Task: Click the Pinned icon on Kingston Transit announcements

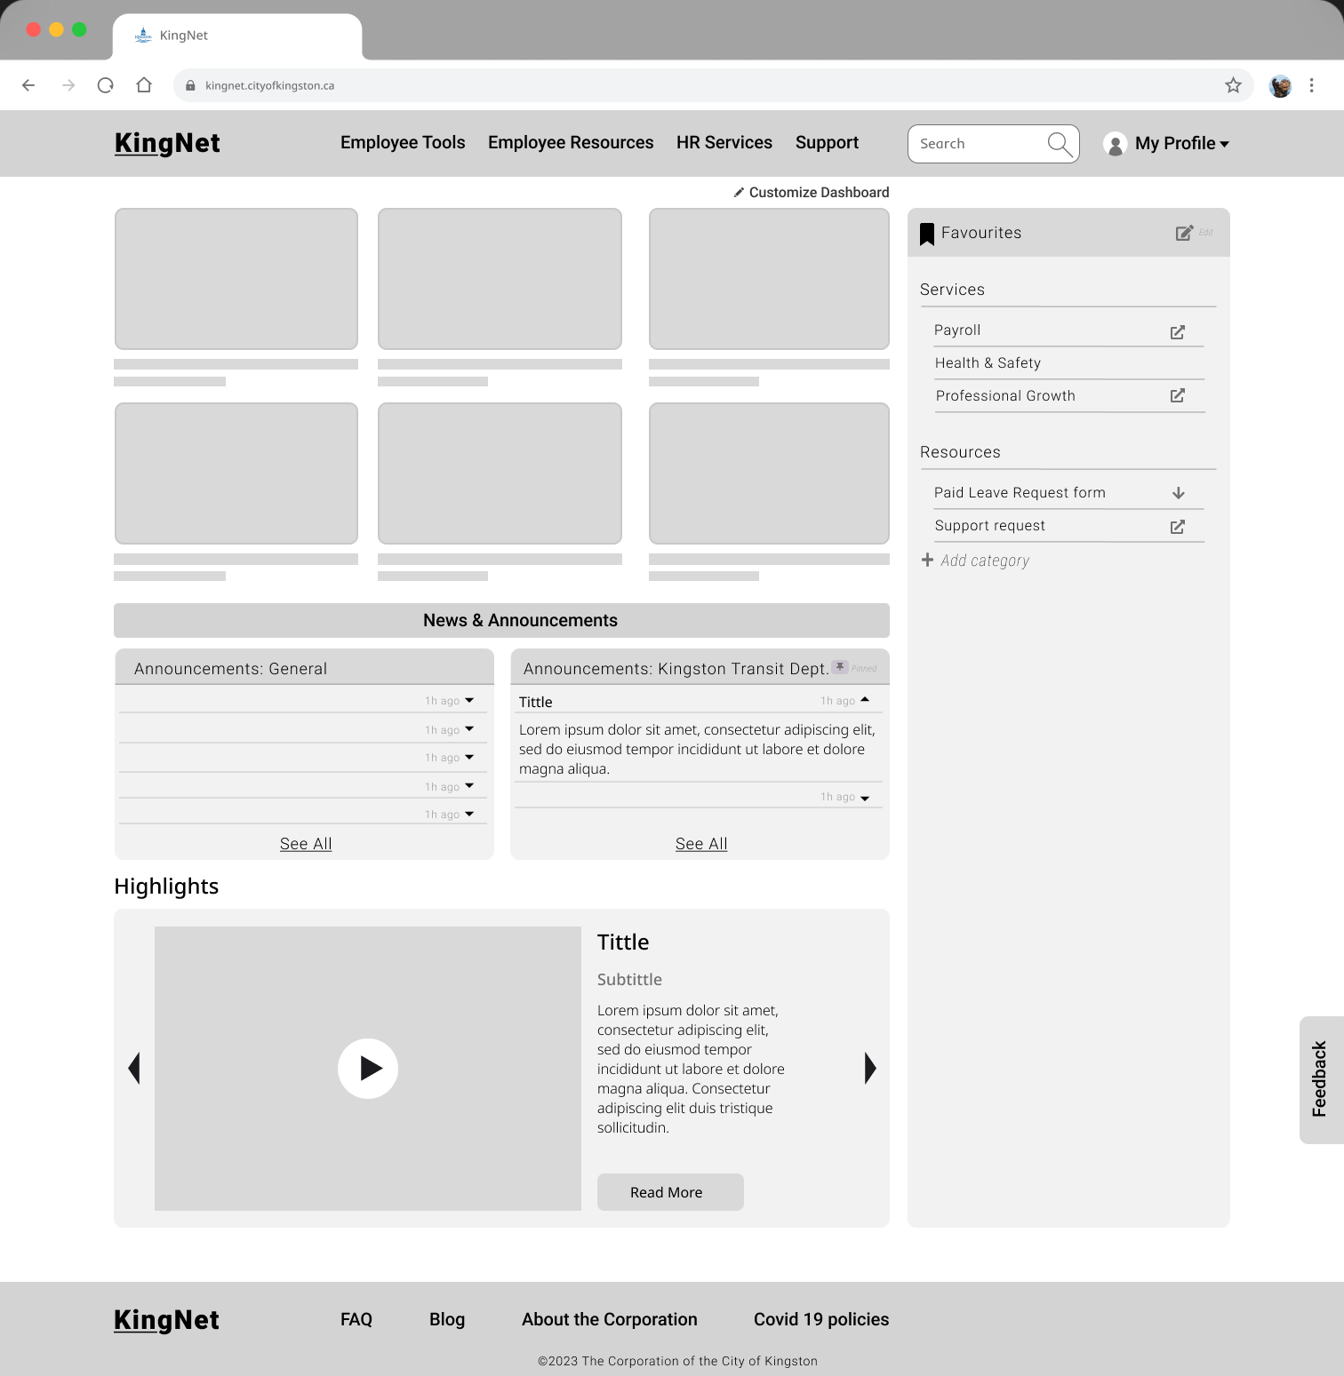Action: point(839,666)
